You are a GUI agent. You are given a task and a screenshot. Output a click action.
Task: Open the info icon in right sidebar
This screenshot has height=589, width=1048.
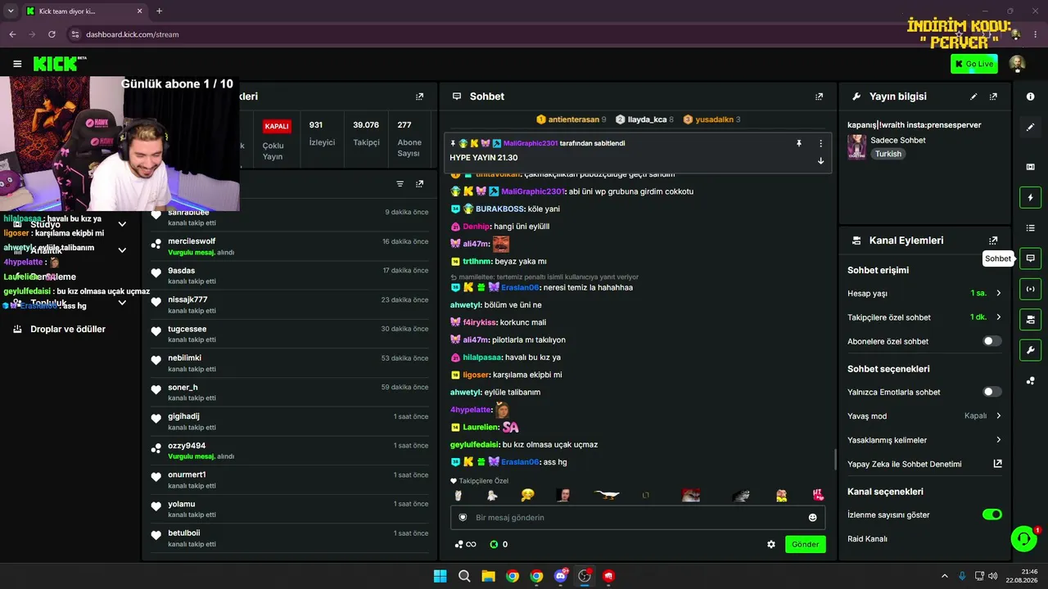(1030, 97)
